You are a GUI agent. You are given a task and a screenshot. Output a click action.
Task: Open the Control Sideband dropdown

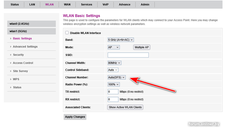[x=113, y=70]
